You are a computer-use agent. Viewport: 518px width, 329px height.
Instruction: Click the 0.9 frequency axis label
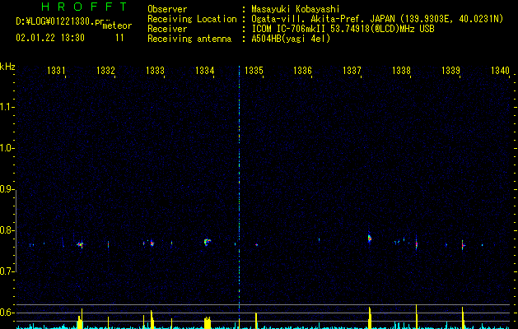click(7, 189)
